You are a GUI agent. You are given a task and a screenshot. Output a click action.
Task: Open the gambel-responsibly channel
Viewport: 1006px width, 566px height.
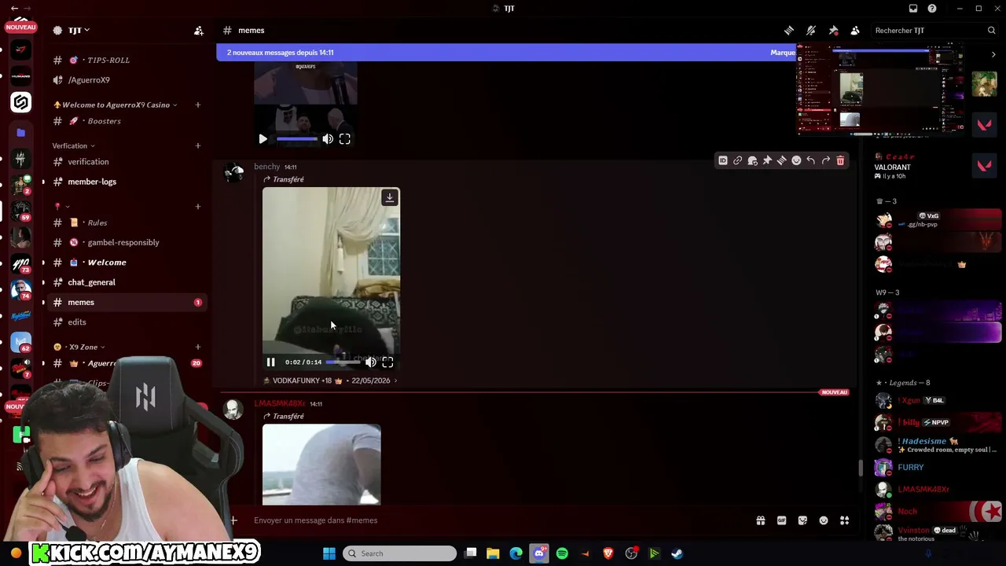point(123,242)
